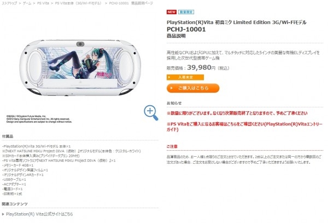Open the PS Vita breadcrumb link
The height and width of the screenshot is (223, 328).
43,3
